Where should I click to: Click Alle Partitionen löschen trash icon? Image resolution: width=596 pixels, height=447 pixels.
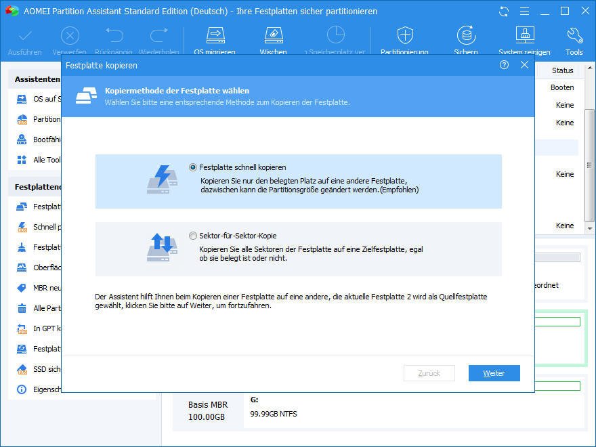(x=22, y=308)
